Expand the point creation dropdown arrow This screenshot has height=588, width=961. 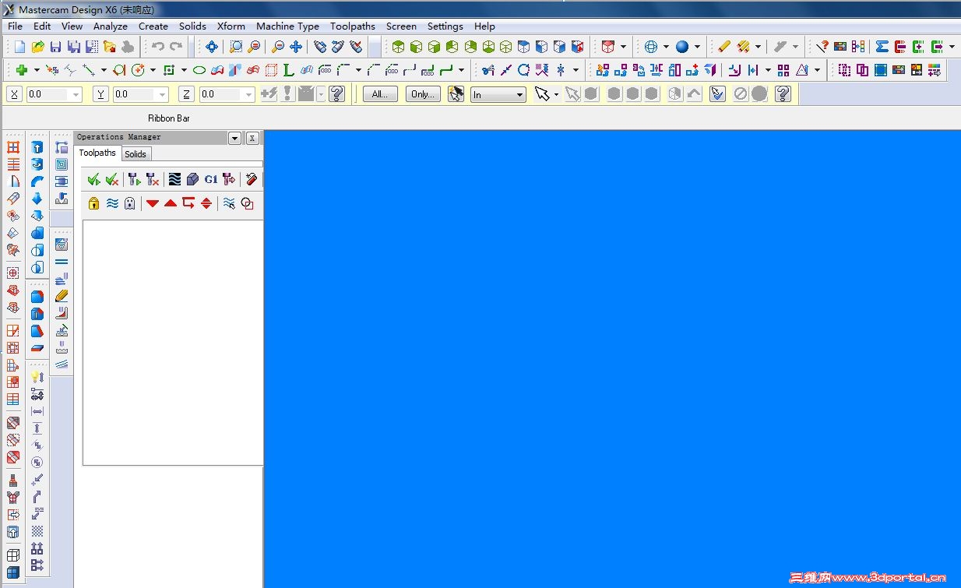tap(37, 70)
